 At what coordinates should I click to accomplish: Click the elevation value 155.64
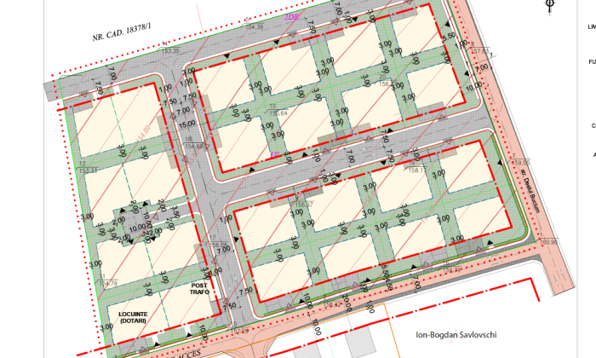point(278,113)
